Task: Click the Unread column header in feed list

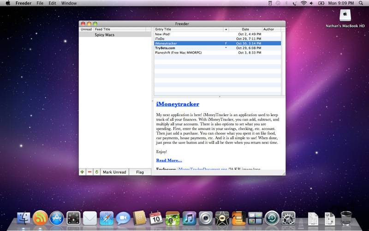Action: 86,29
